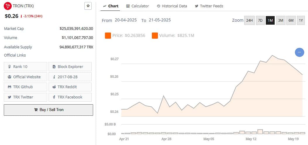Click the May 12 axis label
This screenshot has width=308, height=145.
pos(251,139)
